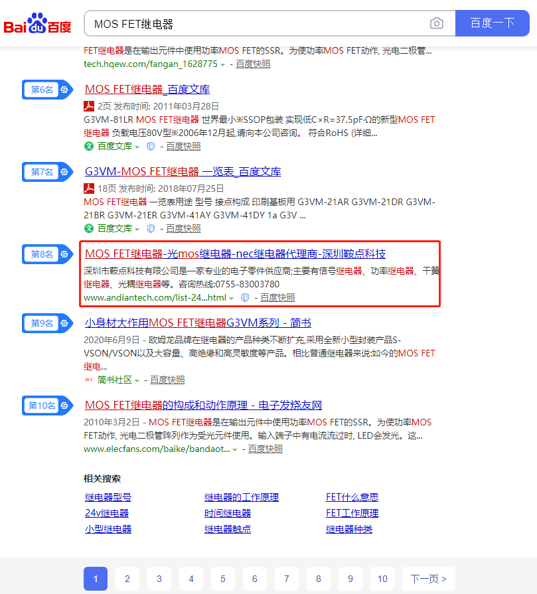The height and width of the screenshot is (594, 537).
Task: Go to results page 3
Action: point(159,579)
